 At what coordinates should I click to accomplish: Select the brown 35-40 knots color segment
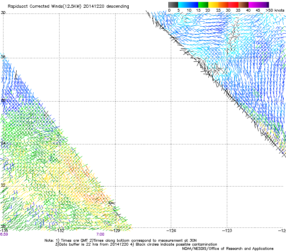point(243,5)
